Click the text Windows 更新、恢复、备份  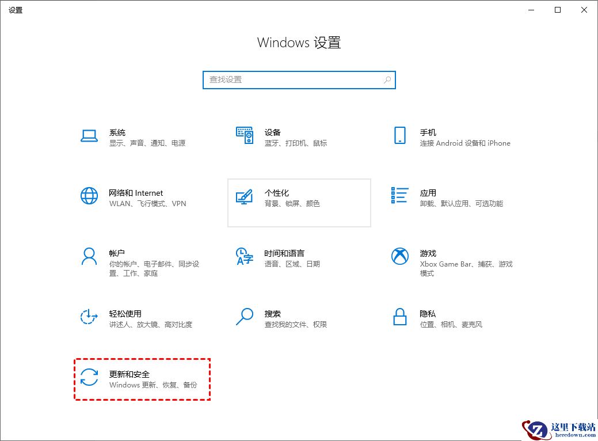(x=153, y=385)
